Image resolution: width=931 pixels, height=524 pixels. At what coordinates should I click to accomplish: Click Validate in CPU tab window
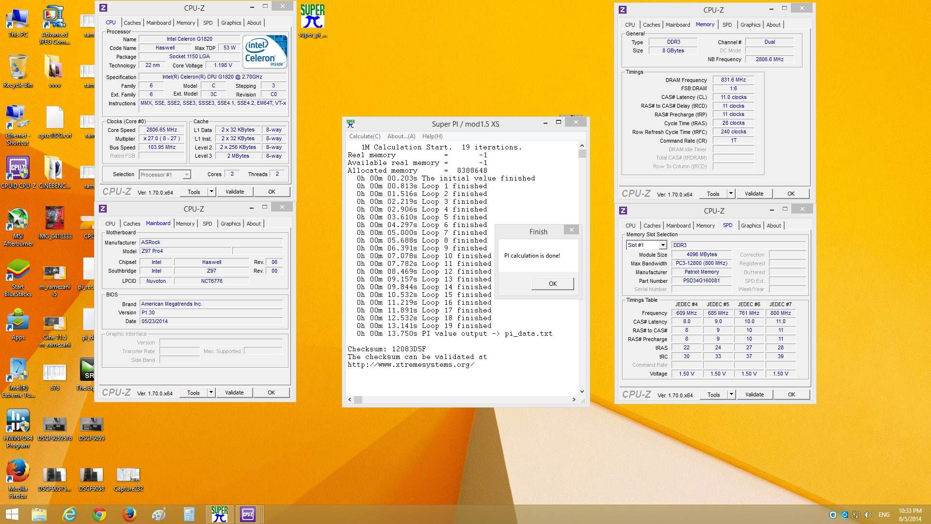tap(235, 192)
